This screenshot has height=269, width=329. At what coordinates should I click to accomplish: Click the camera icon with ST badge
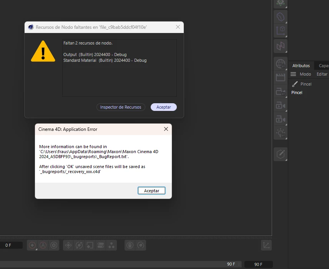[281, 92]
